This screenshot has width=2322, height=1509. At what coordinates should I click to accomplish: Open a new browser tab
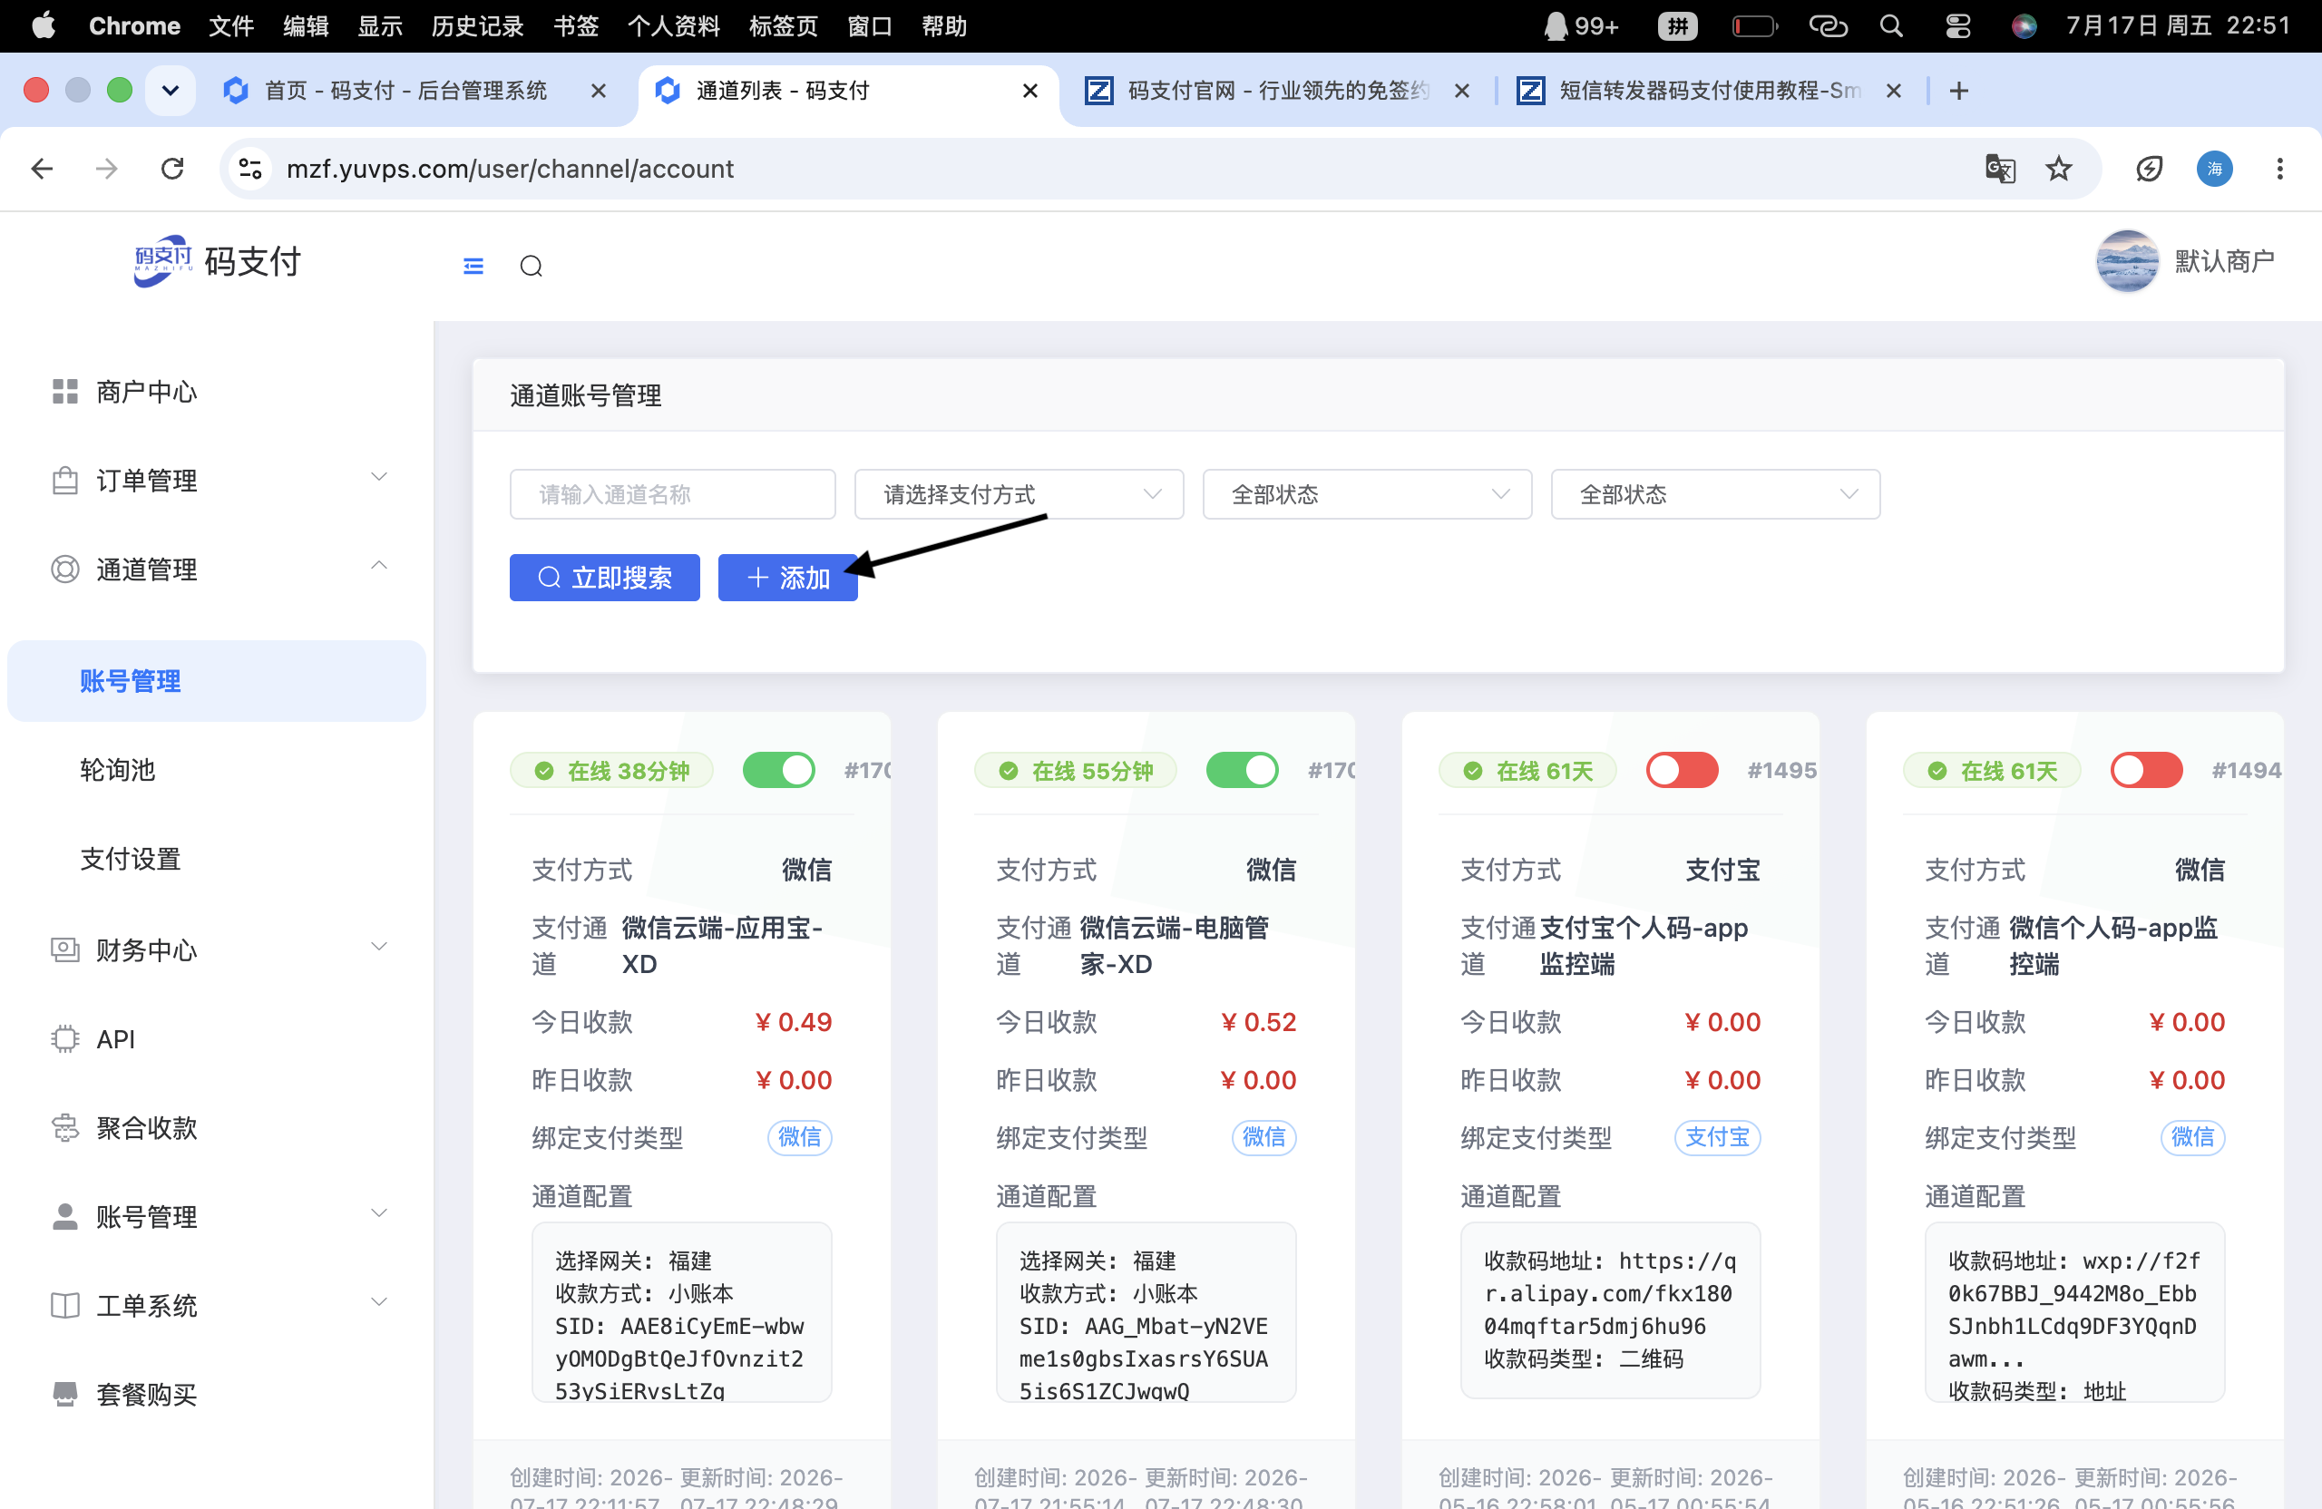(x=1958, y=91)
